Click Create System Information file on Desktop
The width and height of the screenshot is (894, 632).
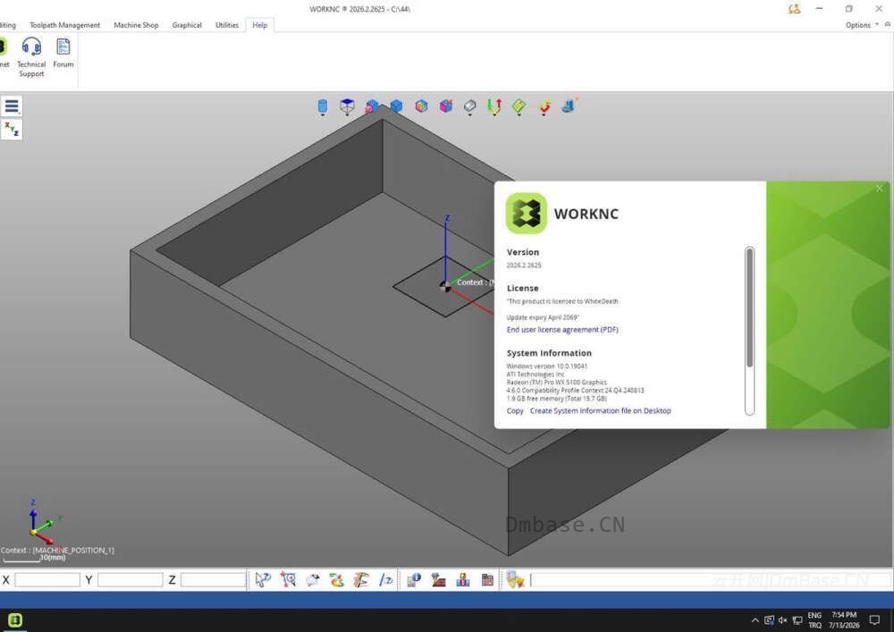click(601, 410)
